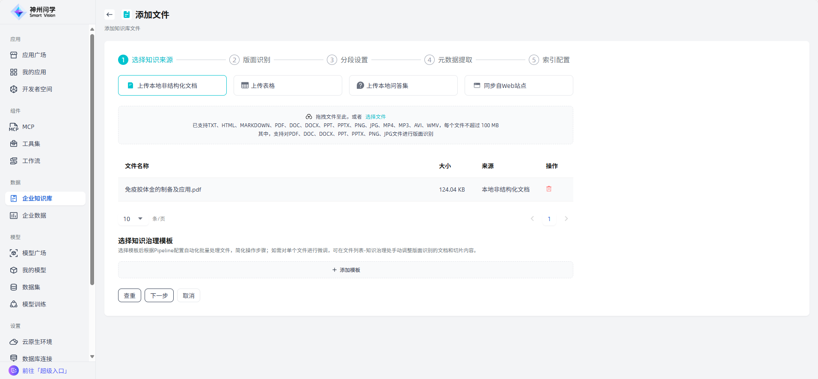The image size is (818, 379).
Task: Open 应用广场 in the sidebar
Action: pyautogui.click(x=34, y=55)
